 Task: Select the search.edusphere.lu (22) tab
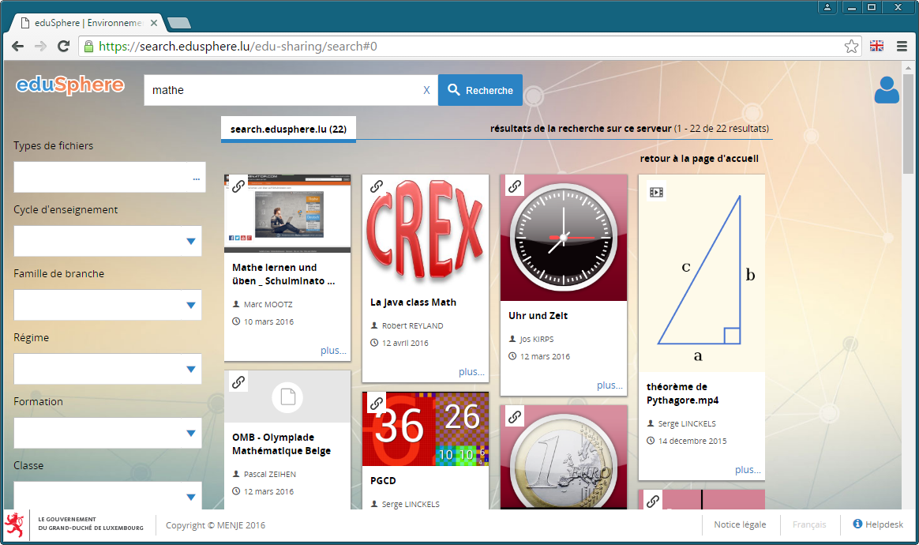[x=288, y=129]
